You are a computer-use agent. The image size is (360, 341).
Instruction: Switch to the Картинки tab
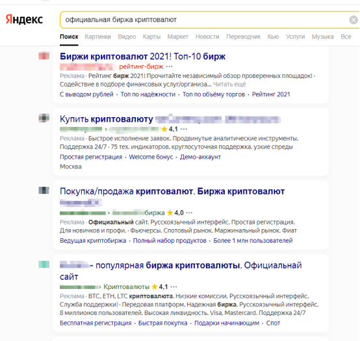pos(97,37)
